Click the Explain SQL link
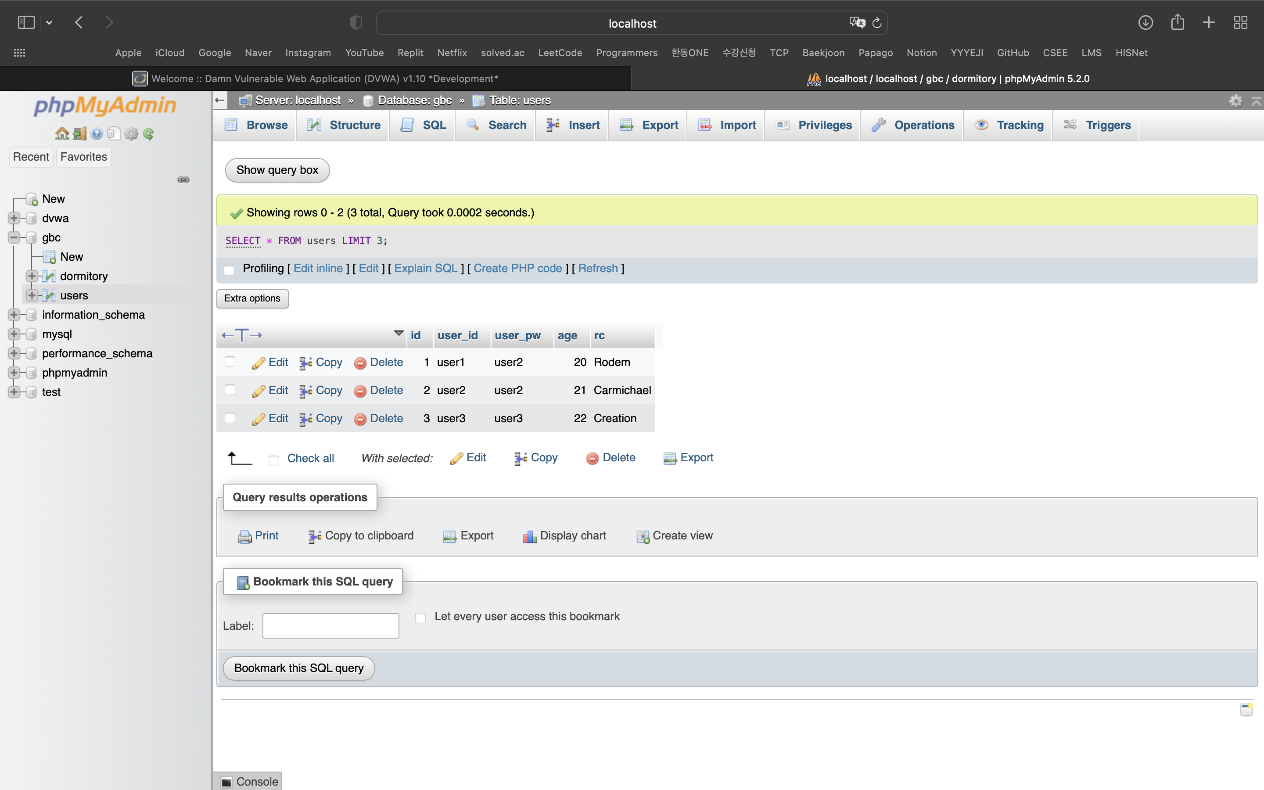Screen dimensions: 1264x790 (426, 268)
